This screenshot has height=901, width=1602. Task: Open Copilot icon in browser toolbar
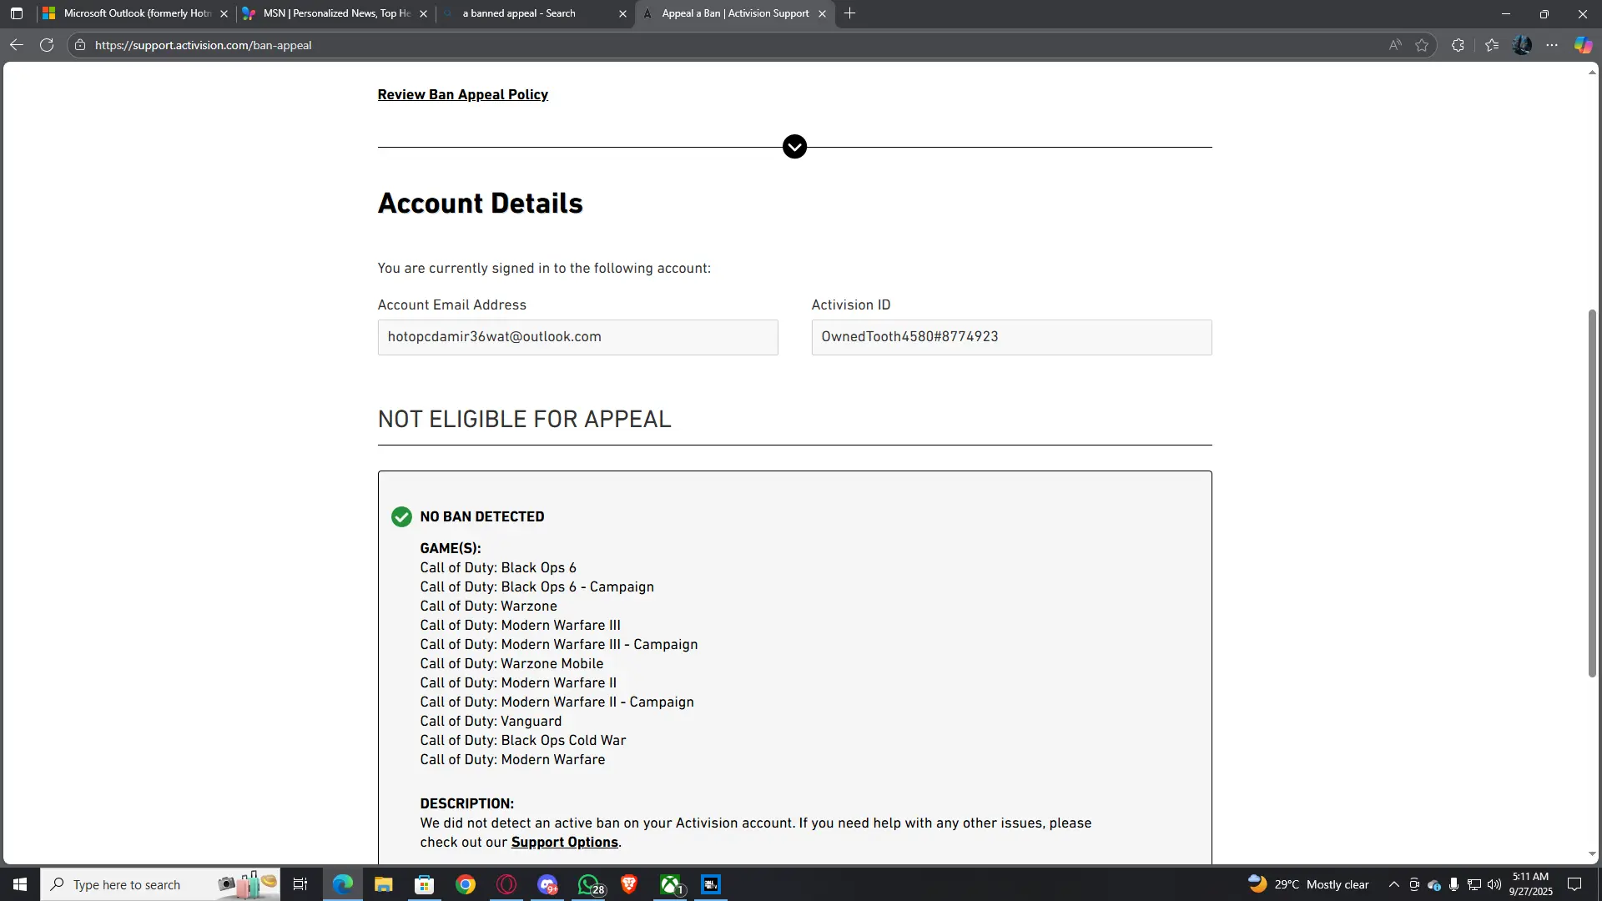1583,45
